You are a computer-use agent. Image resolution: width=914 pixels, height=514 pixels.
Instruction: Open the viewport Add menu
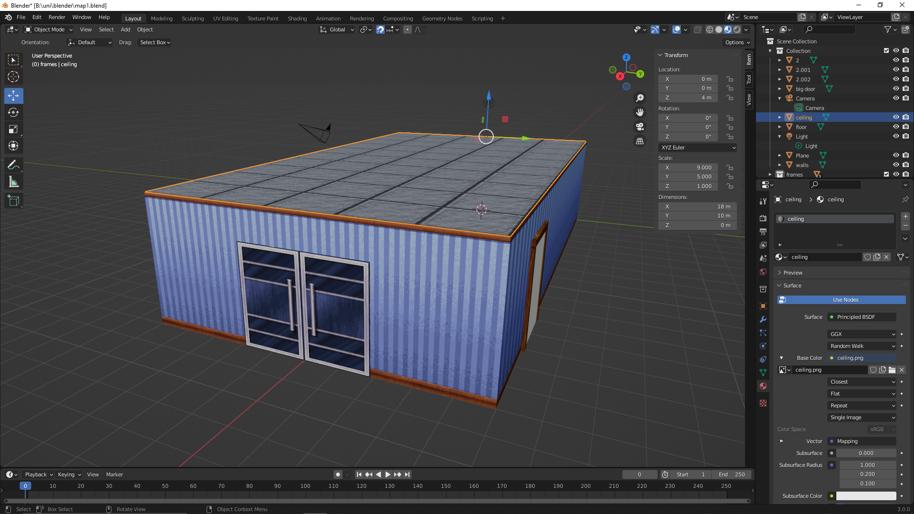(125, 30)
